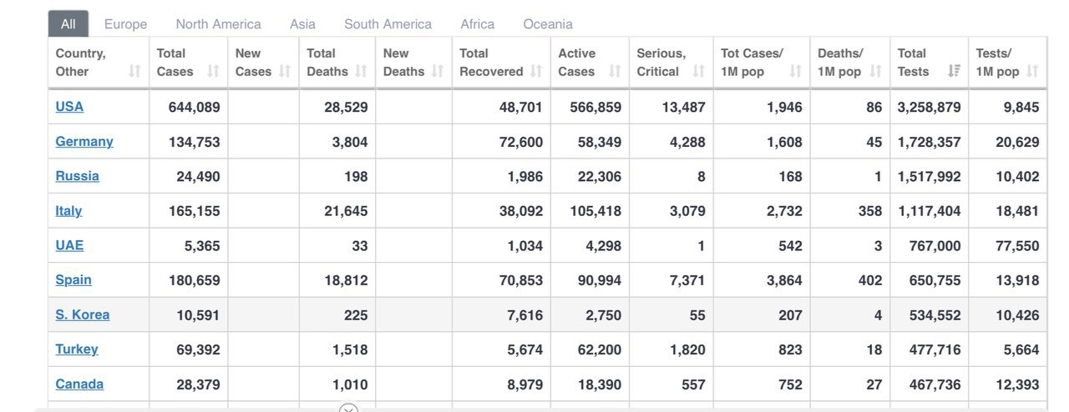Click USA total cases 644,089
This screenshot has height=412, width=1069.
[x=194, y=107]
